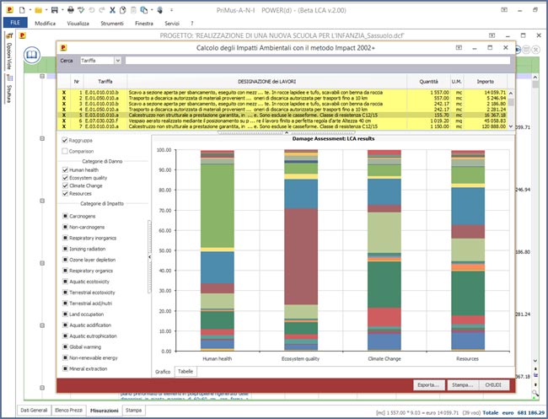
Task: Click the large green segment in Human health bar
Action: 218,206
